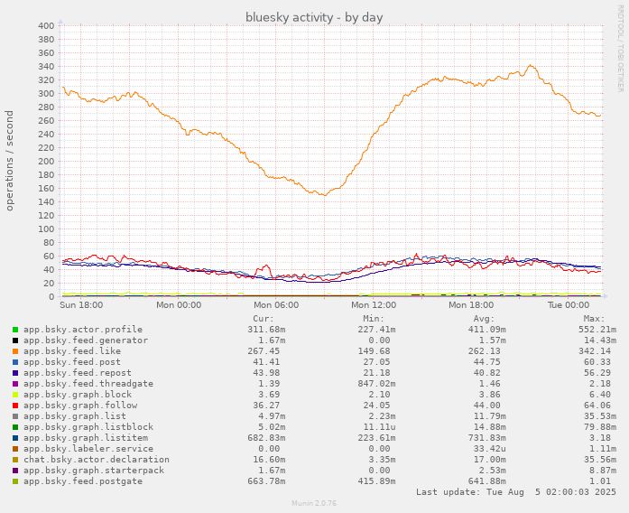Viewport: 629px width, 513px height.
Task: Click the app.bsky.graph.listblock legend label
Action: (88, 427)
